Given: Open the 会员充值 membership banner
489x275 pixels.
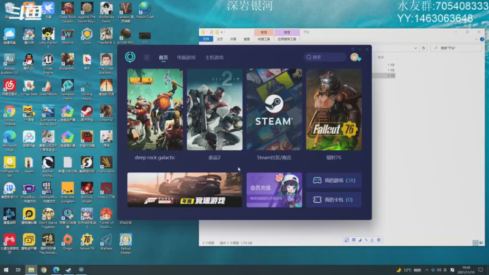Looking at the screenshot, I should (x=274, y=190).
